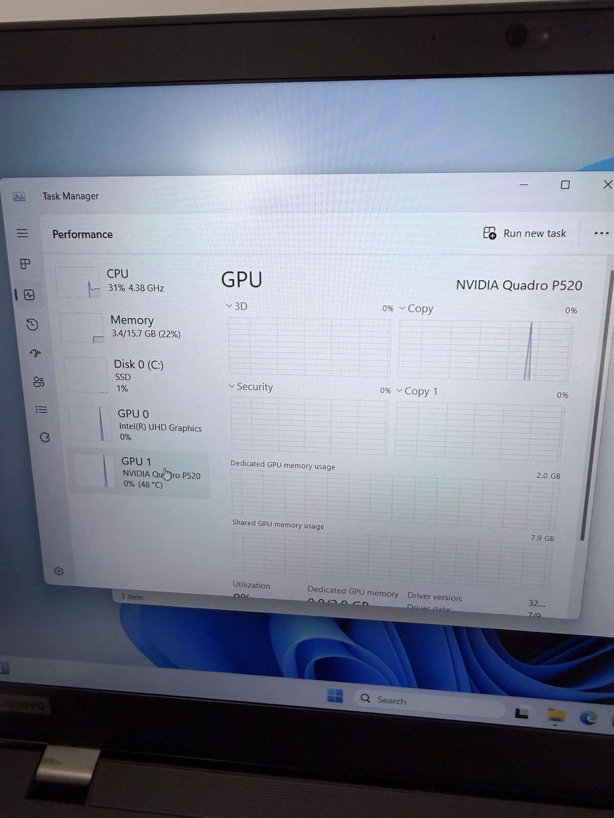
Task: Minimize the Task Manager window
Action: click(523, 184)
